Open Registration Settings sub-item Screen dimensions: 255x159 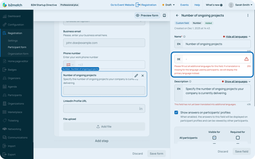13,41
